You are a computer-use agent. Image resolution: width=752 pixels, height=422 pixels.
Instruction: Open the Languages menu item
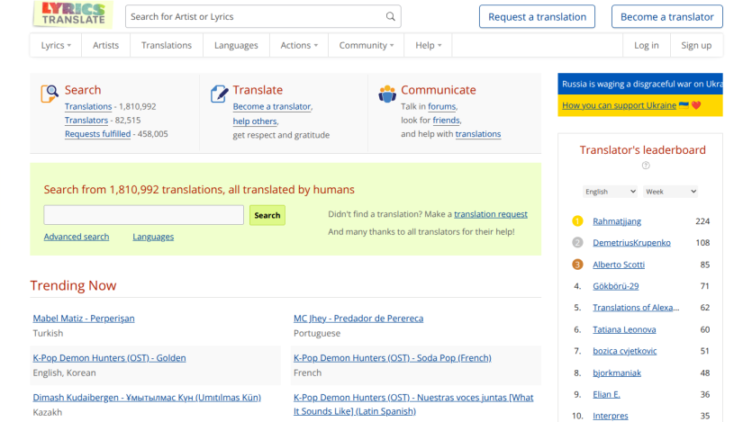coord(236,45)
